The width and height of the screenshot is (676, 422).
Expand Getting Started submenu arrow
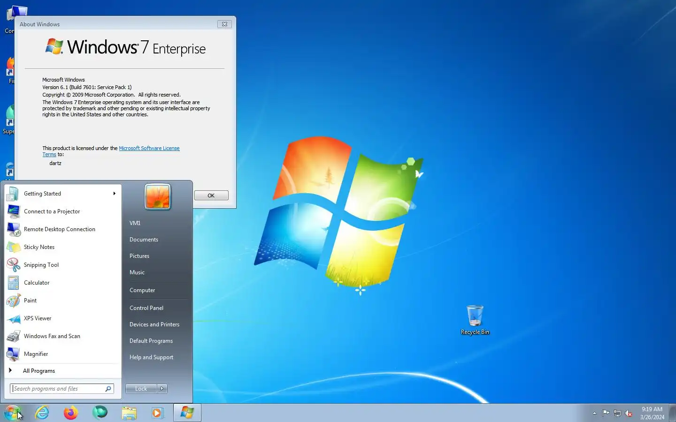point(114,194)
